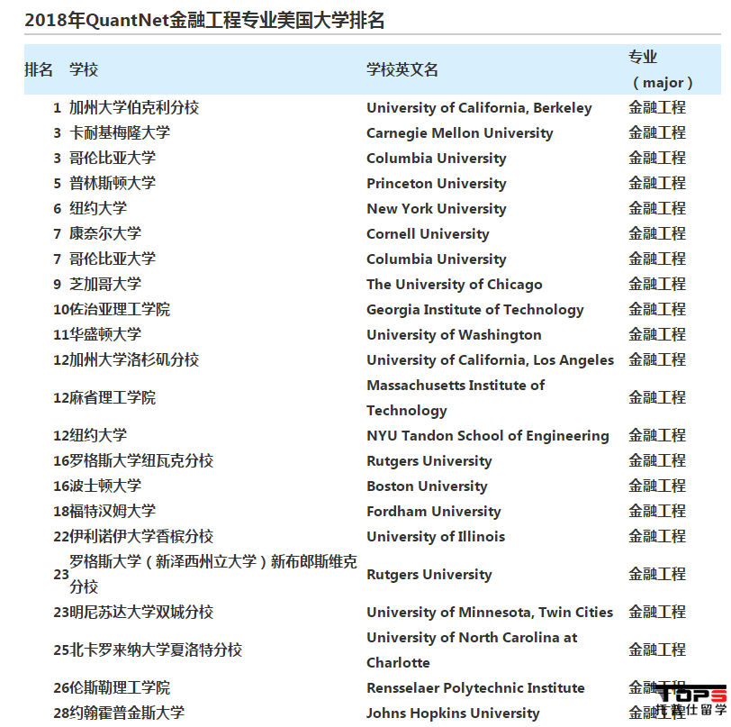Click the school name "普林斯顿大学"
Image resolution: width=731 pixels, height=727 pixels.
pos(113,184)
